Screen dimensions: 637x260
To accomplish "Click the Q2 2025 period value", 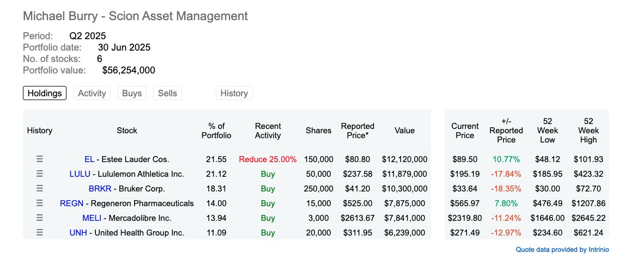I will click(x=88, y=36).
